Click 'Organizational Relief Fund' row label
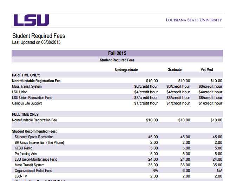This screenshot has height=181, width=230. (x=33, y=170)
